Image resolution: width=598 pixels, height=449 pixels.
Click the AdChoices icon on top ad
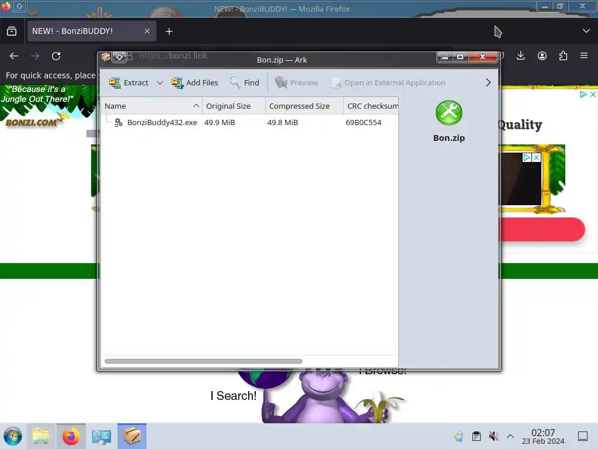[583, 94]
